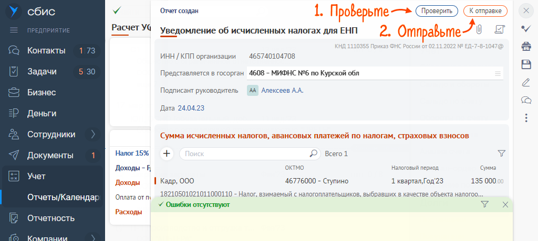Add a new row with the plus button
This screenshot has width=538, height=241.
tap(167, 154)
